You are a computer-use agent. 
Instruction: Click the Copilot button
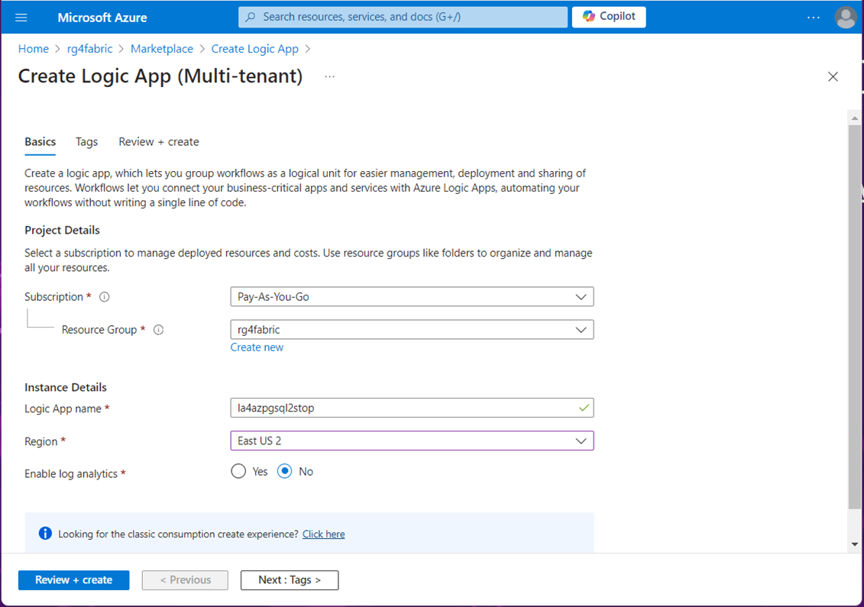[609, 17]
